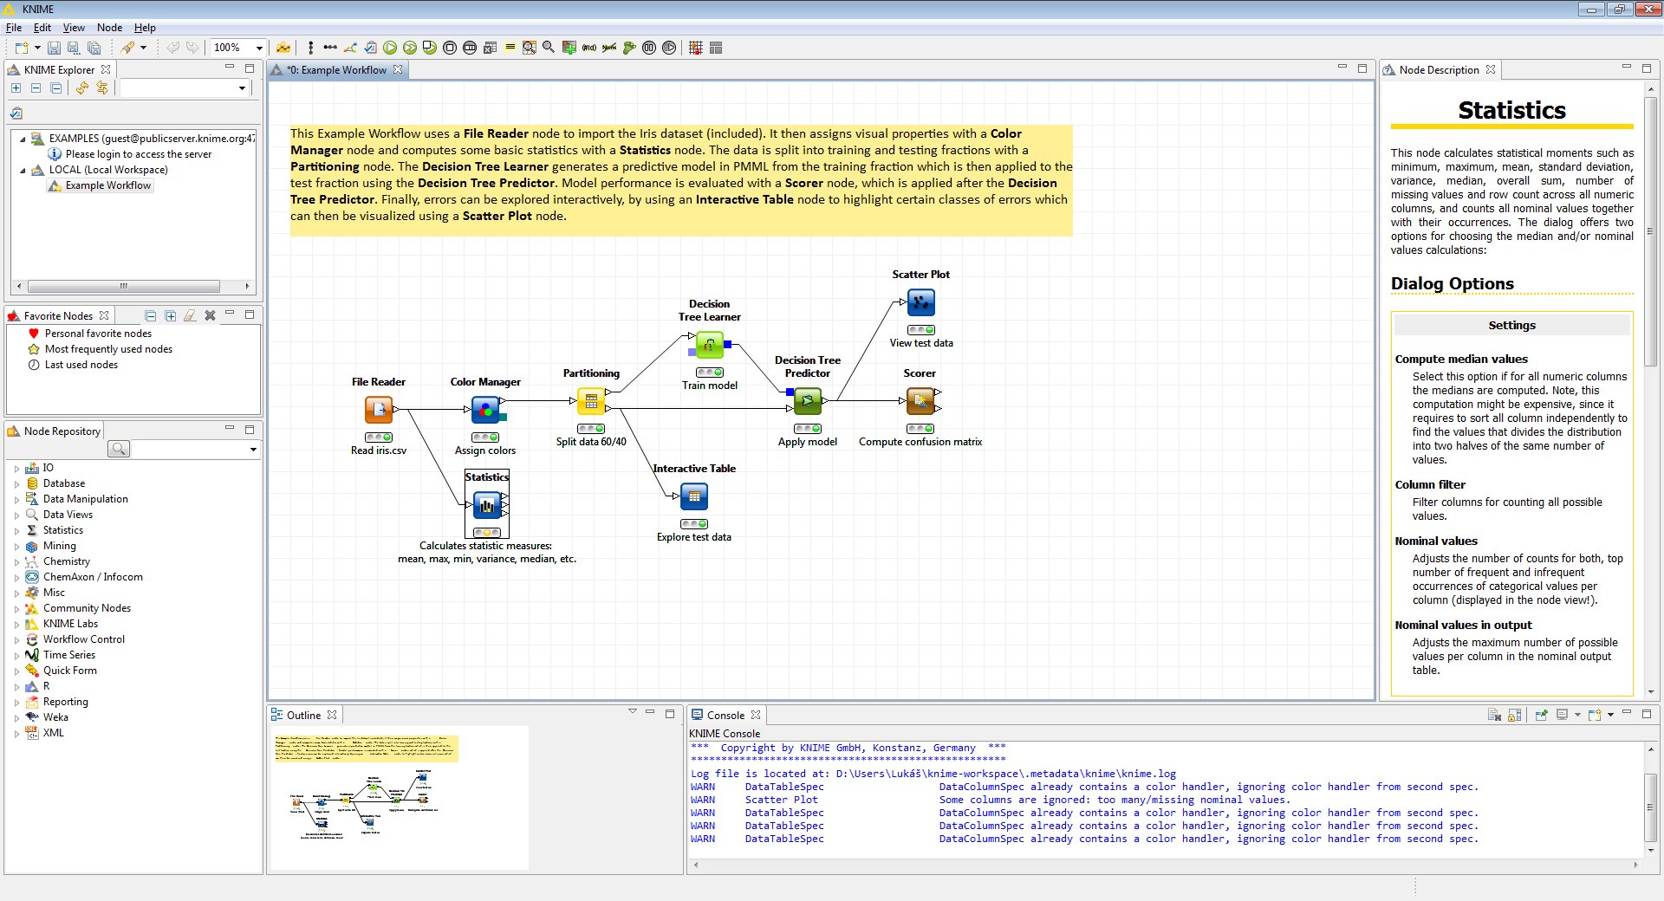Viewport: 1664px width, 901px height.
Task: Toggle the grid settings toolbar icon
Action: 695,48
